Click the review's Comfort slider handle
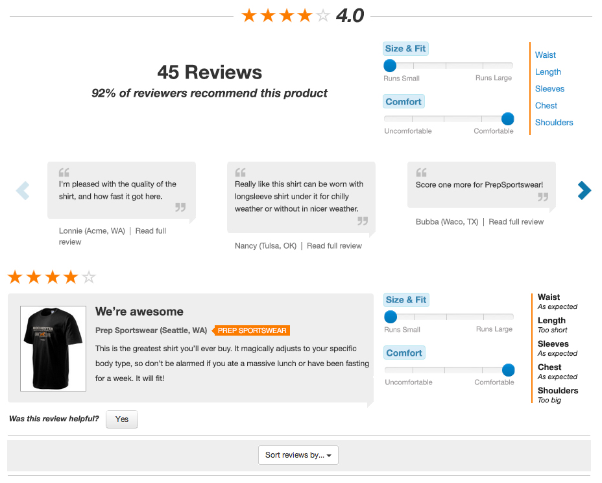602x483 pixels. pos(509,370)
